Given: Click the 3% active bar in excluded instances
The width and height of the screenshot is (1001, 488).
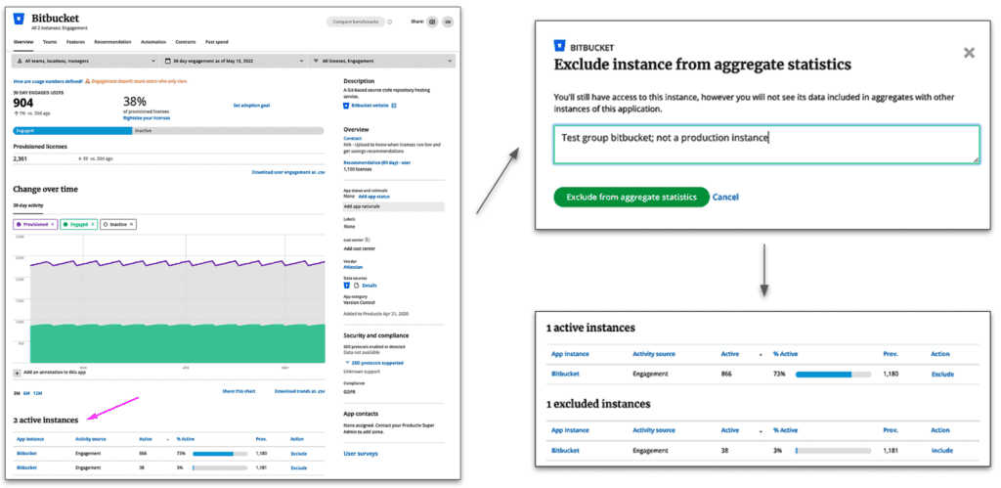Looking at the screenshot, I should [x=833, y=450].
